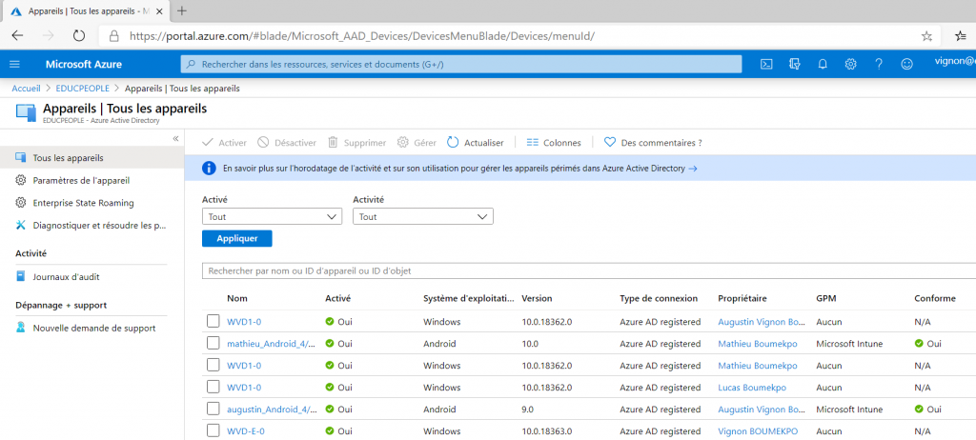Select the Appareils browser tab
The image size is (976, 440).
coord(86,11)
